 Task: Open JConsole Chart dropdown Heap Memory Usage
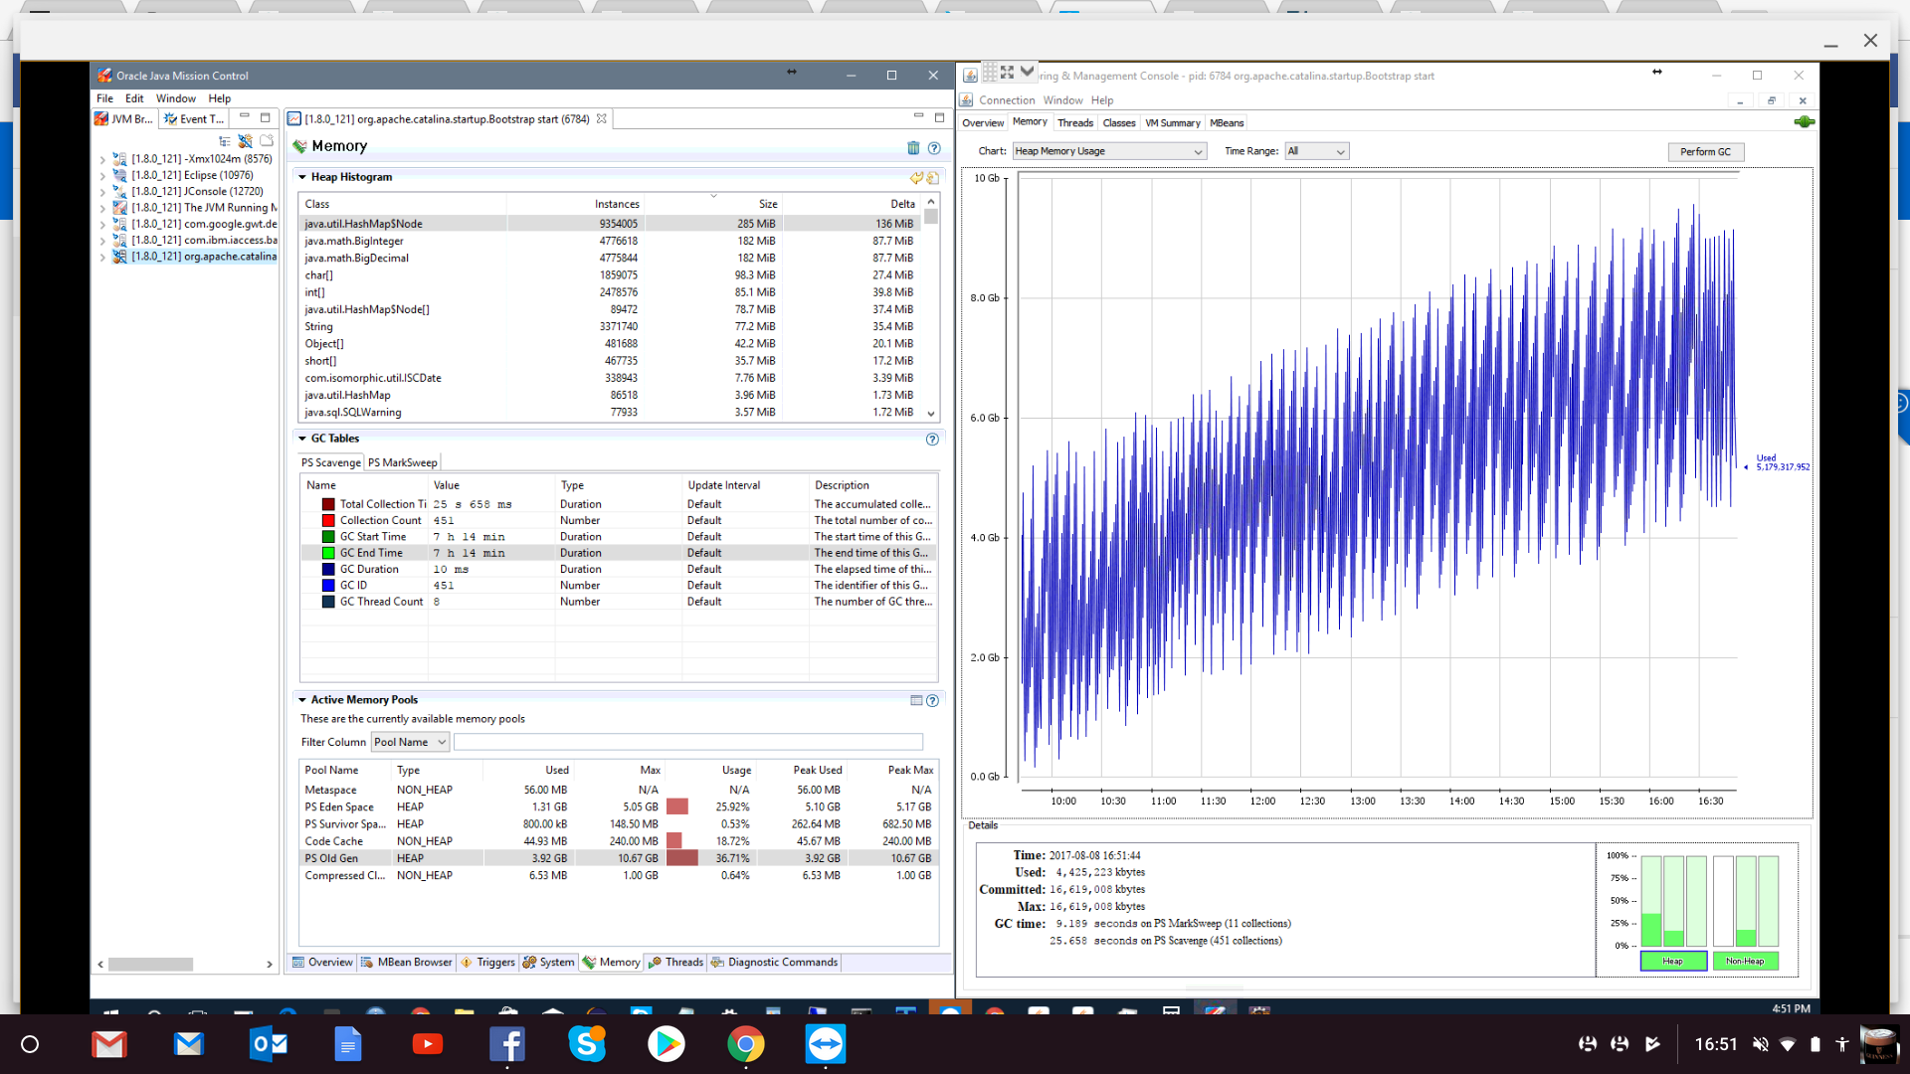(1109, 151)
